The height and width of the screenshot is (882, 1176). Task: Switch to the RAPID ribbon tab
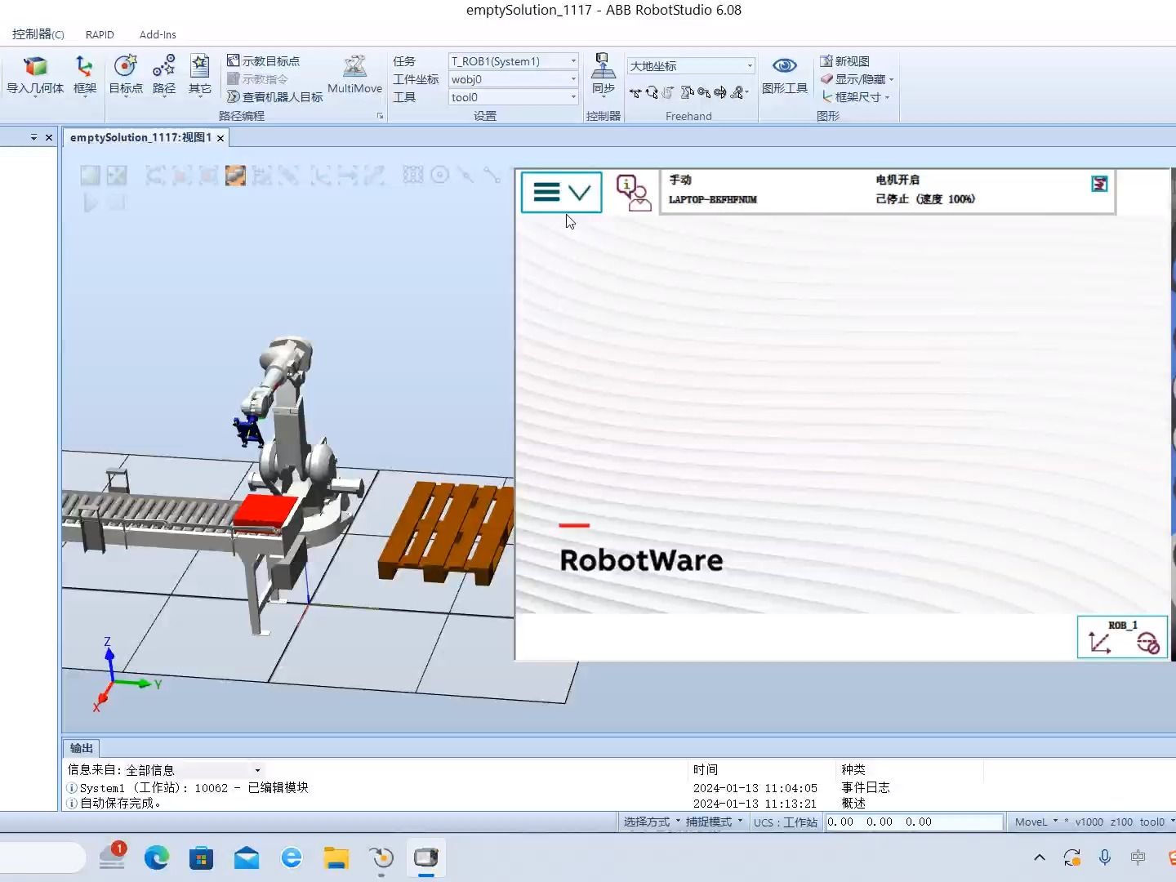pos(100,34)
